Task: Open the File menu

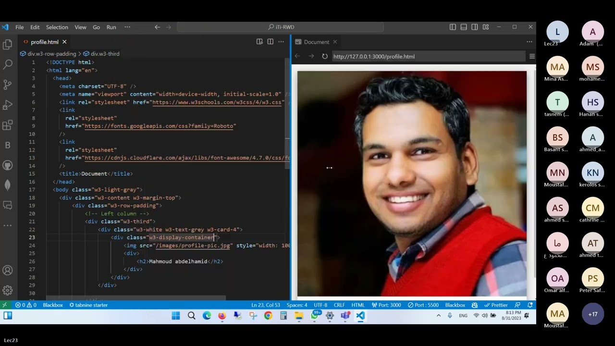Action: pyautogui.click(x=19, y=27)
